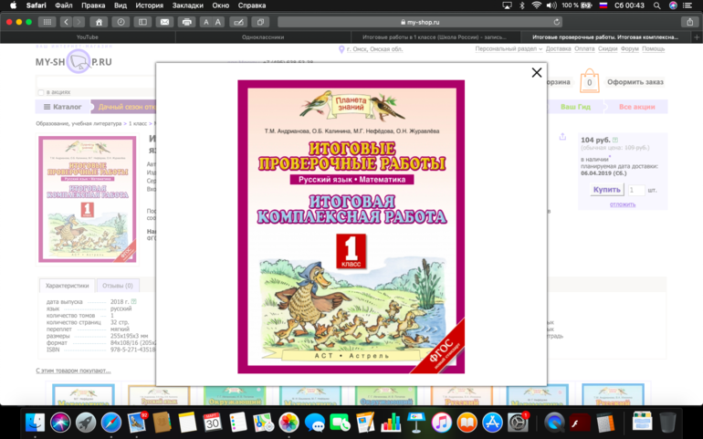Click the 1 класс breadcrumb link

click(x=138, y=123)
